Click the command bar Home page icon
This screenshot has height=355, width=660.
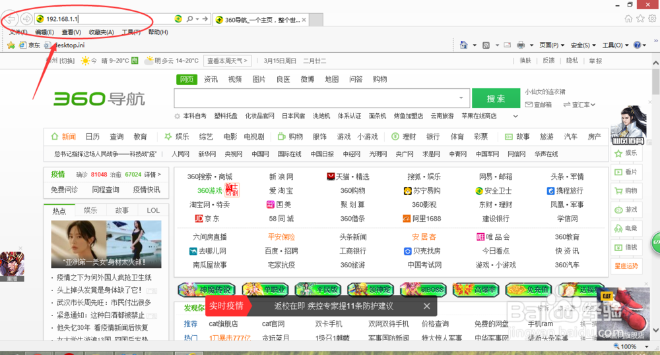[x=464, y=45]
